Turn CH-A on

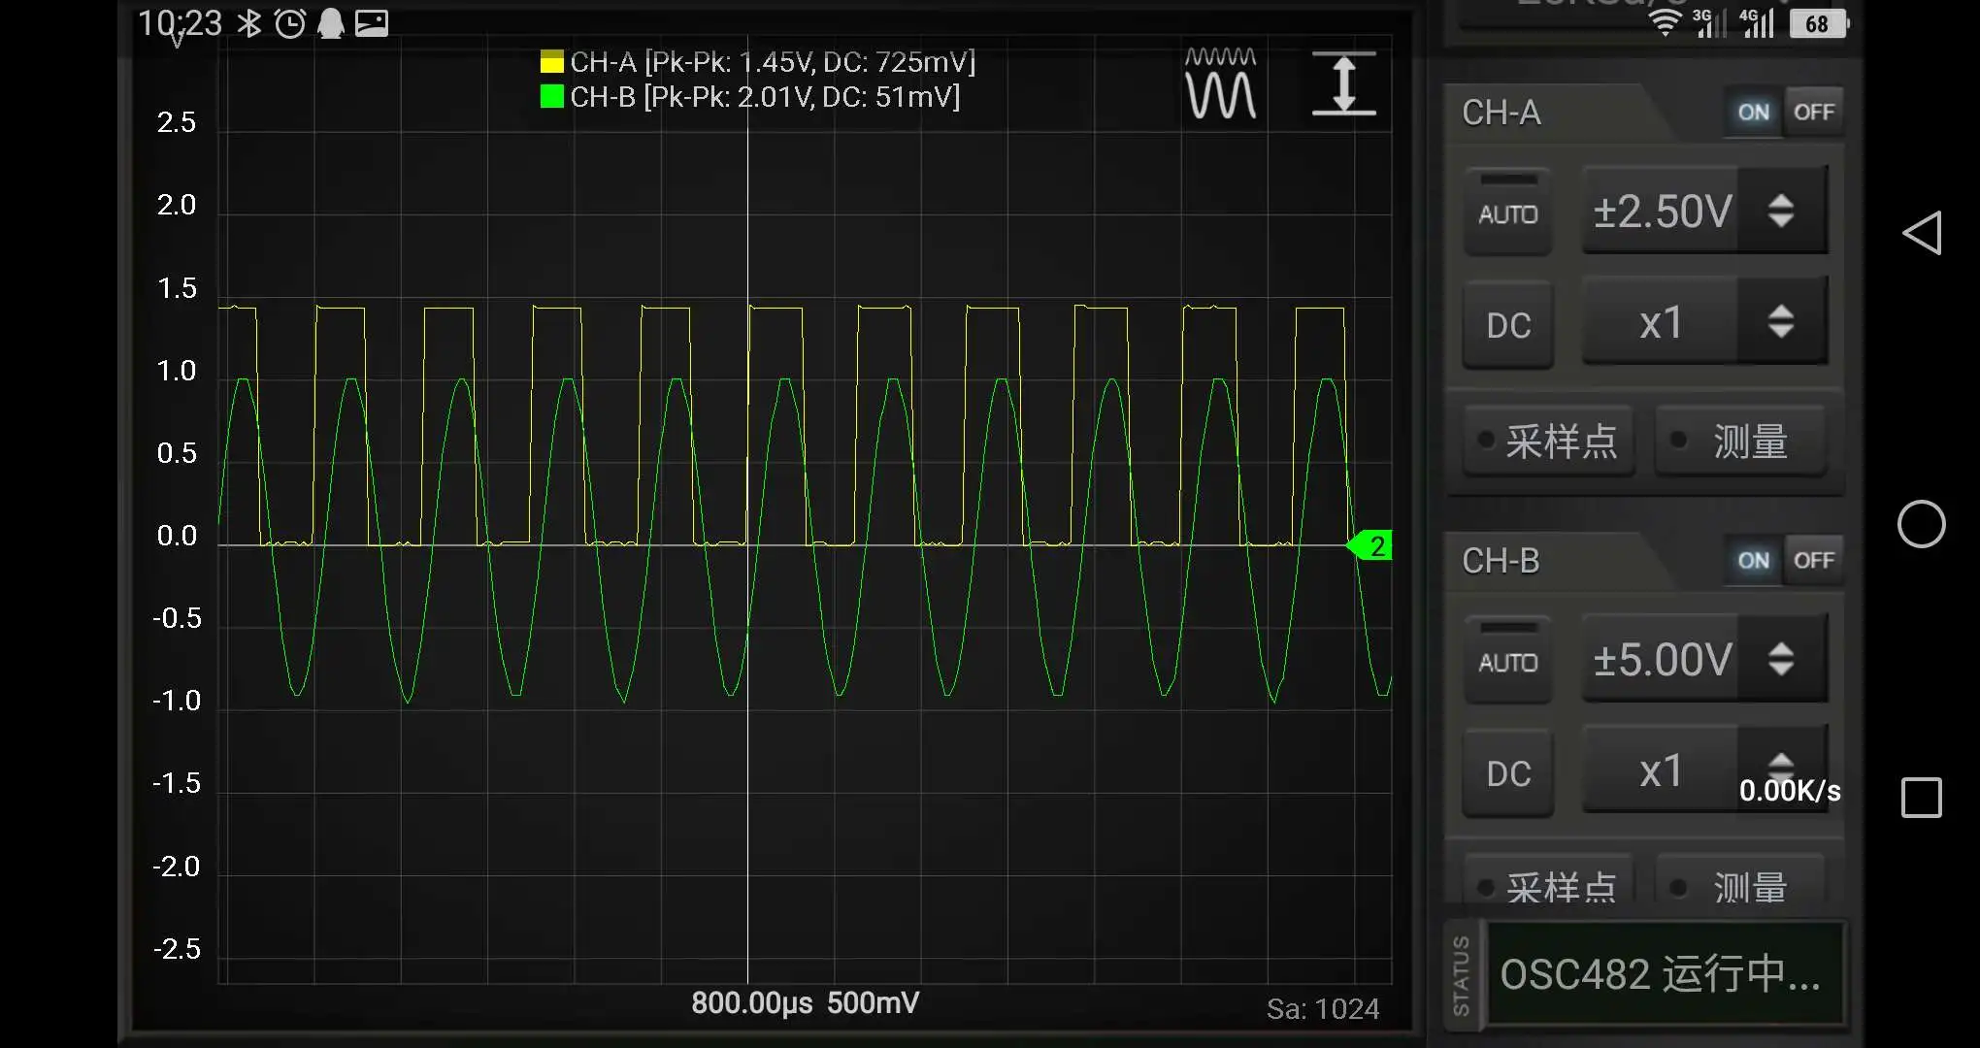(1753, 113)
